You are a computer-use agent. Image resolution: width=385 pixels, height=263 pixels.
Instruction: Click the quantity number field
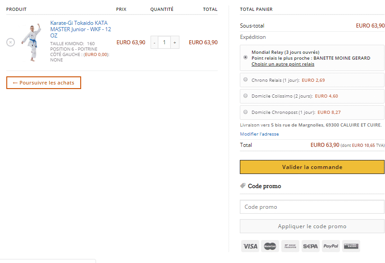[164, 42]
